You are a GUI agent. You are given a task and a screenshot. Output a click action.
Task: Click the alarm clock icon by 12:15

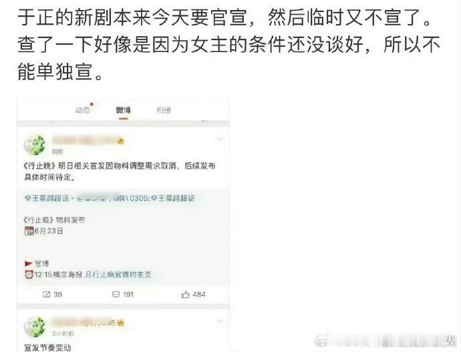29,275
